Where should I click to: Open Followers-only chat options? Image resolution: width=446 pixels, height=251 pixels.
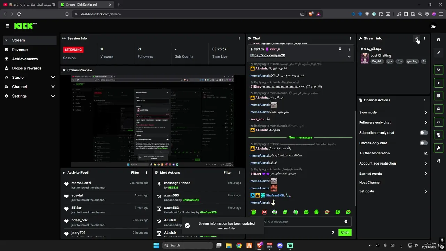point(393,122)
